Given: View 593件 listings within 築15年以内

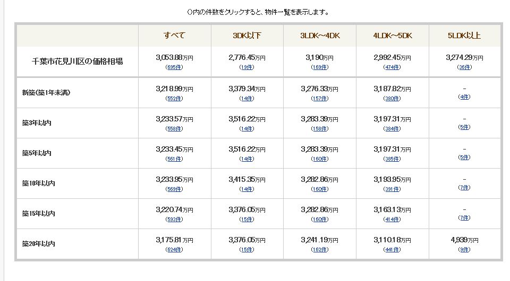Looking at the screenshot, I should coord(174,219).
